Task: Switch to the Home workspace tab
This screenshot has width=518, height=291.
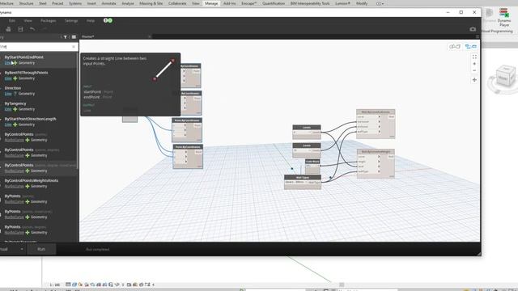Action: pos(88,36)
